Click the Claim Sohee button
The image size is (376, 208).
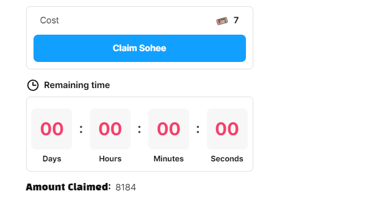(x=140, y=48)
